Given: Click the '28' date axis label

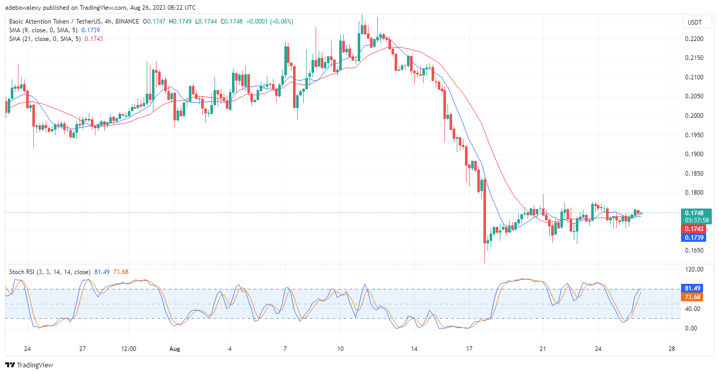Looking at the screenshot, I should tap(672, 349).
